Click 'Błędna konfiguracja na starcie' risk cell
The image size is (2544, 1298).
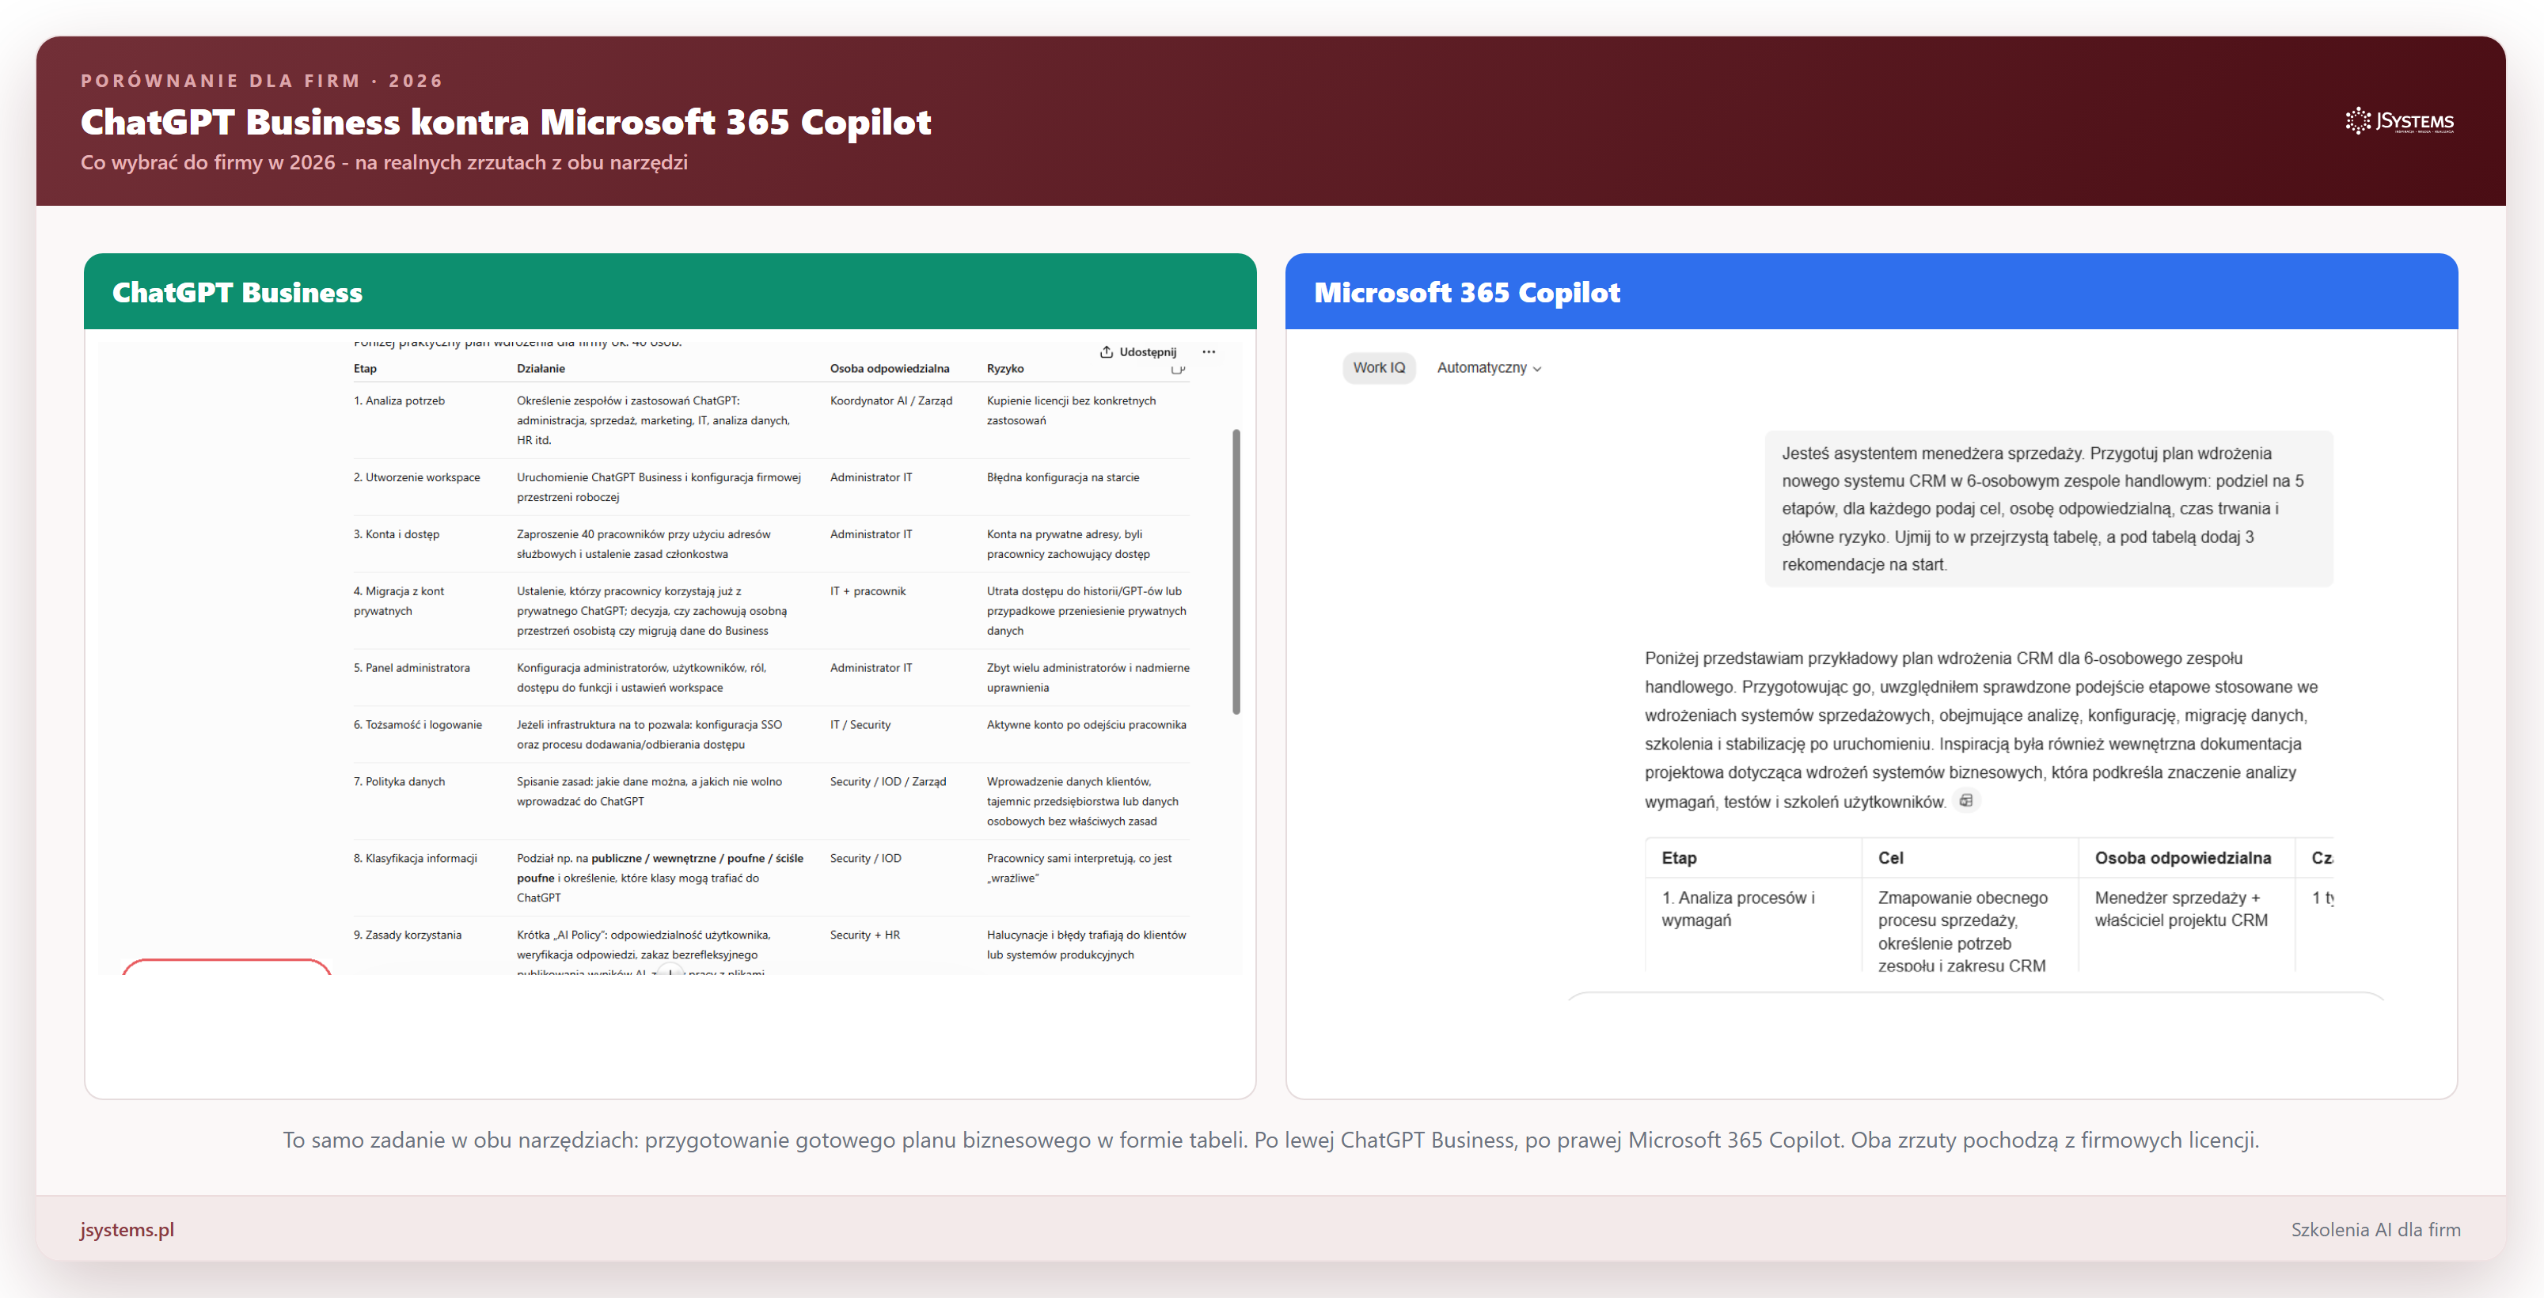[1062, 478]
